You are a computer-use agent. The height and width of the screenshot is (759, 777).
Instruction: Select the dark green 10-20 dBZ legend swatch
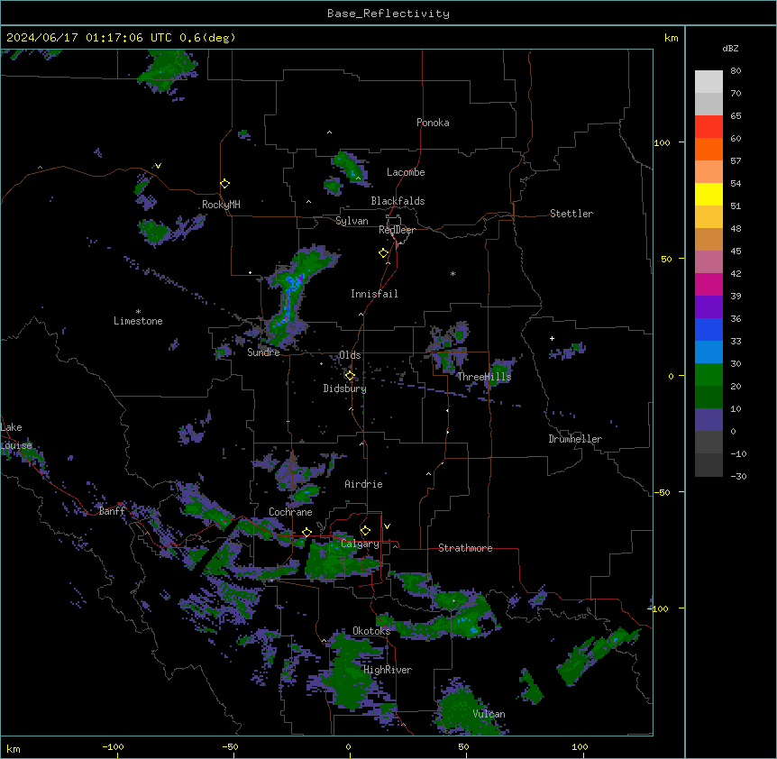708,398
